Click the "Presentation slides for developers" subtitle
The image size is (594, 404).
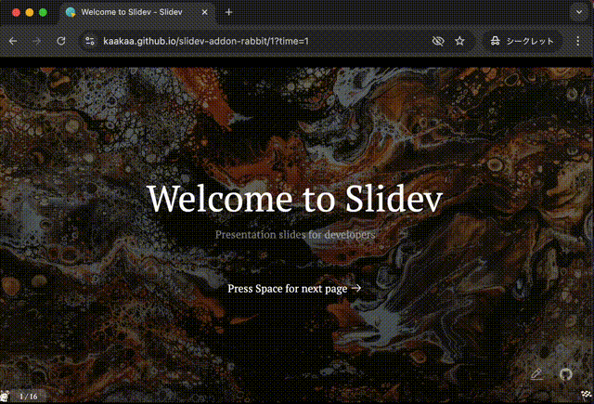tap(295, 235)
